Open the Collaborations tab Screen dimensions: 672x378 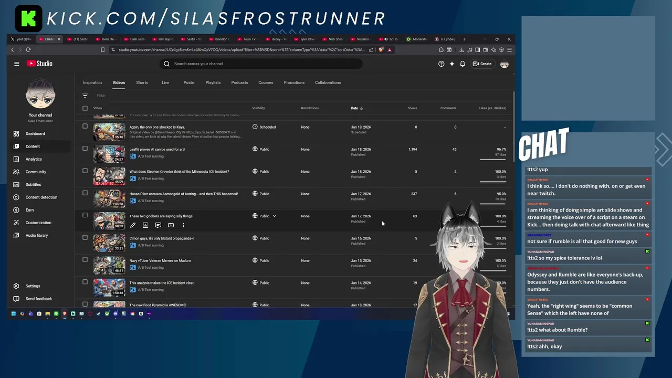(328, 82)
